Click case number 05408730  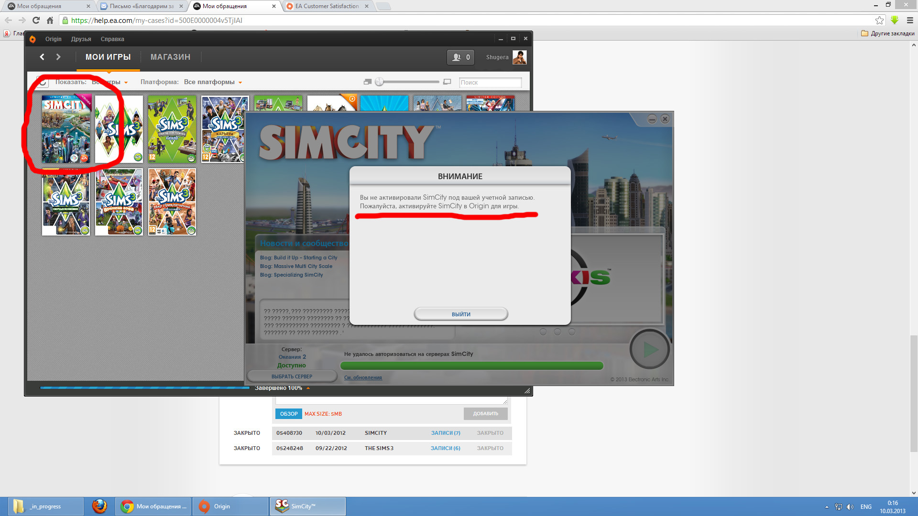289,433
